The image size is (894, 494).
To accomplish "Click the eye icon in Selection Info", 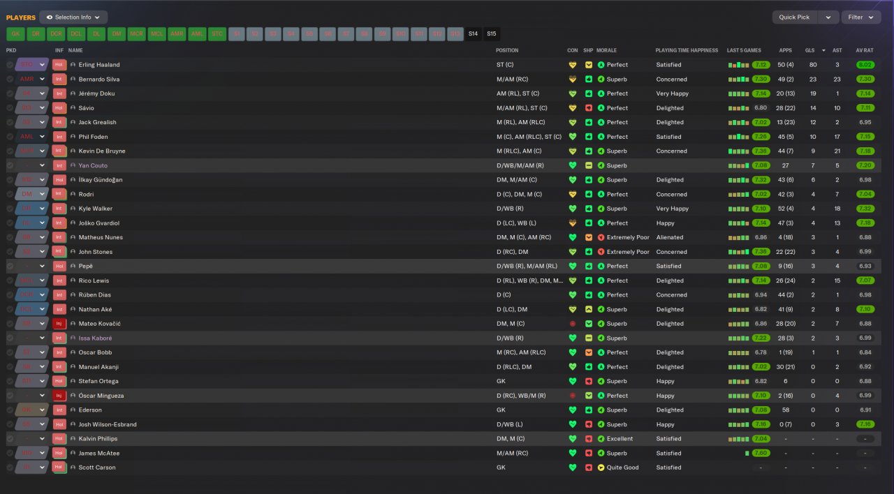I will (50, 17).
